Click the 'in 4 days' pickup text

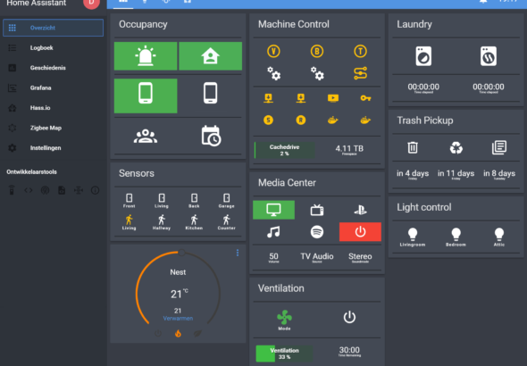(413, 173)
